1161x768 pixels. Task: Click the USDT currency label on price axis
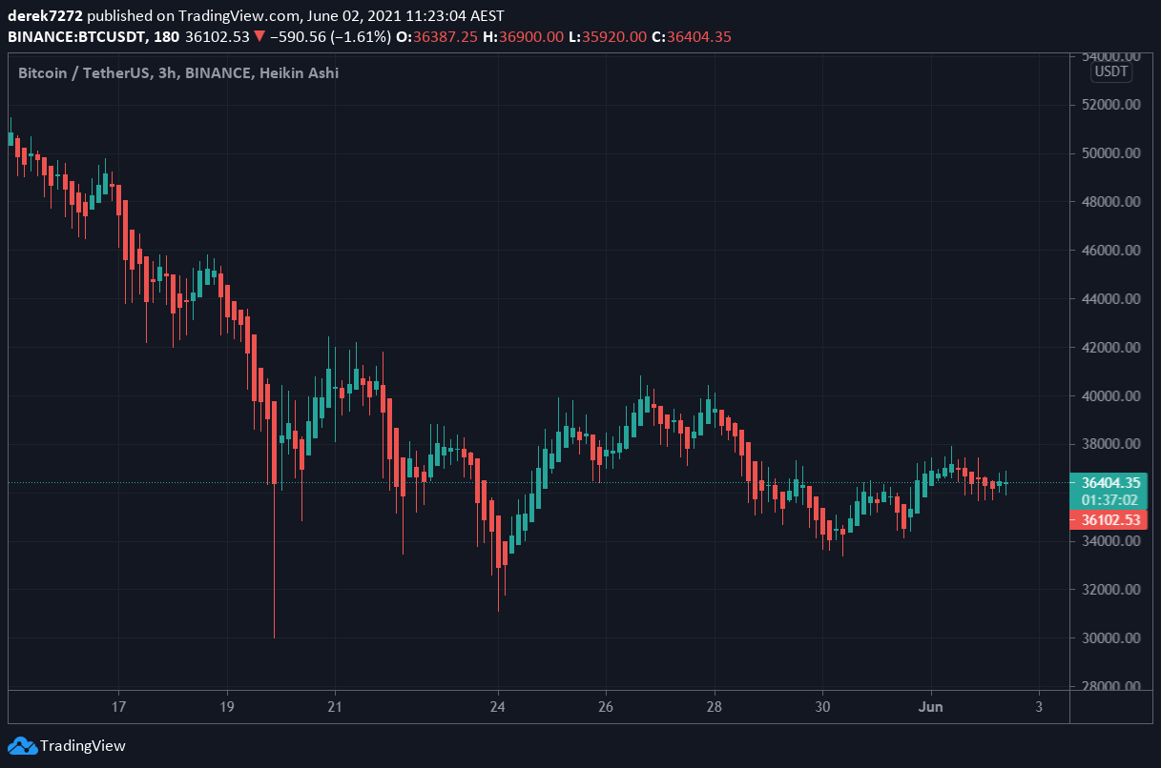pos(1110,71)
